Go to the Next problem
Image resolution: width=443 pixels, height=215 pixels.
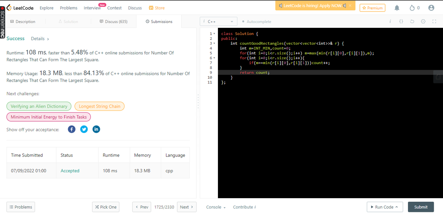coord(187,207)
